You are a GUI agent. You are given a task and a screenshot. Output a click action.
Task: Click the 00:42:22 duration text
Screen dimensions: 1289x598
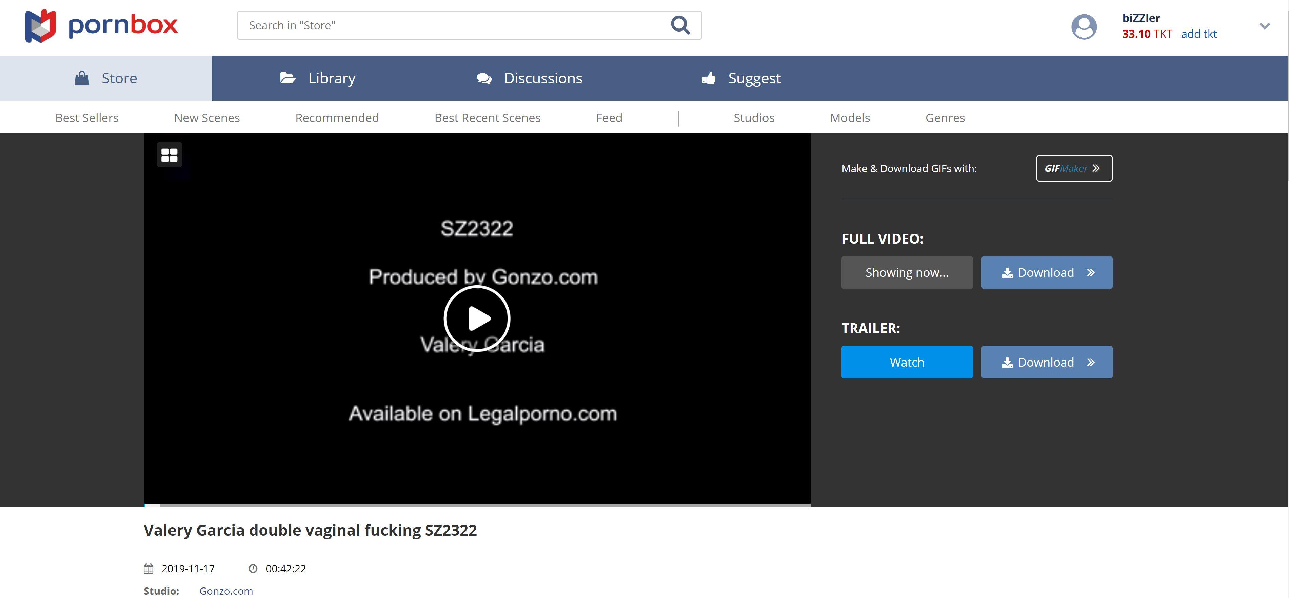(x=286, y=569)
